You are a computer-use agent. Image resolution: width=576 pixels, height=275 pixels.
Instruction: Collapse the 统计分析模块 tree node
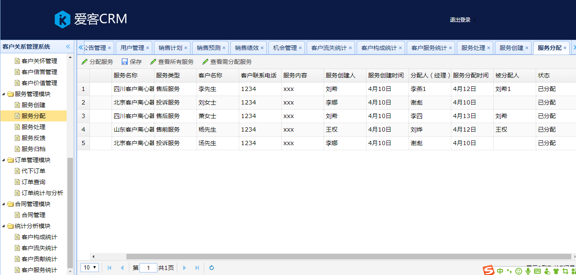click(4, 226)
